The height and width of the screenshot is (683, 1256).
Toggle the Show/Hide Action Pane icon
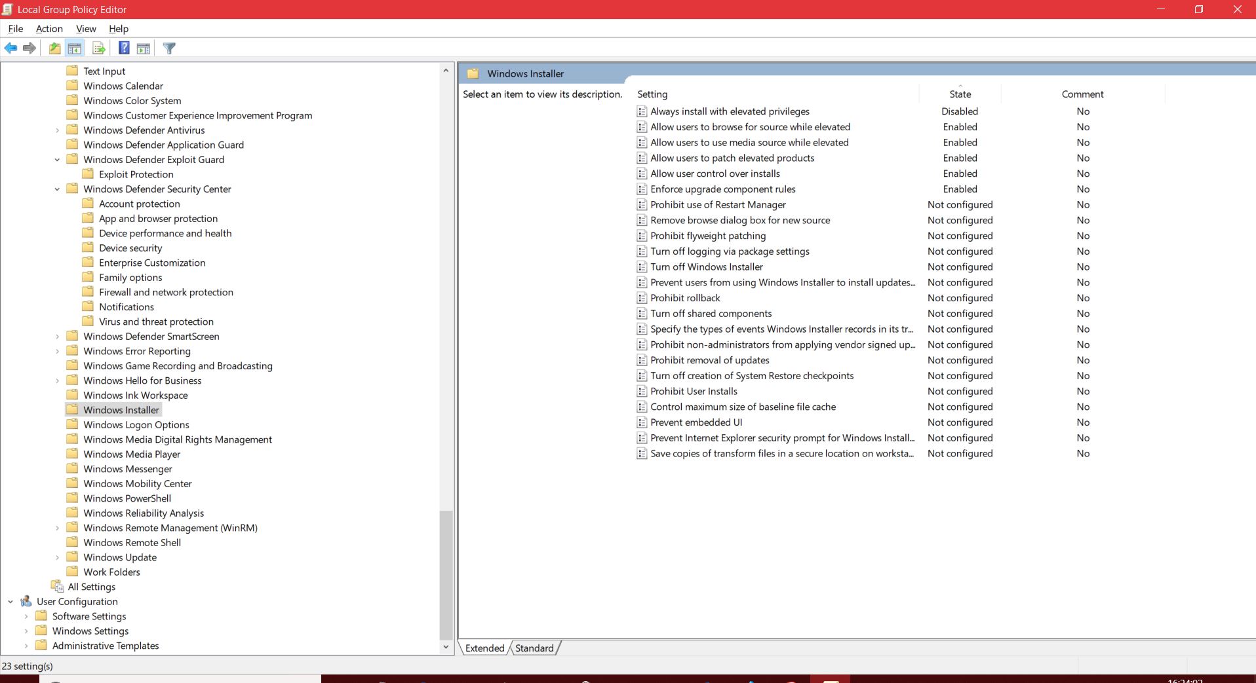[x=144, y=48]
